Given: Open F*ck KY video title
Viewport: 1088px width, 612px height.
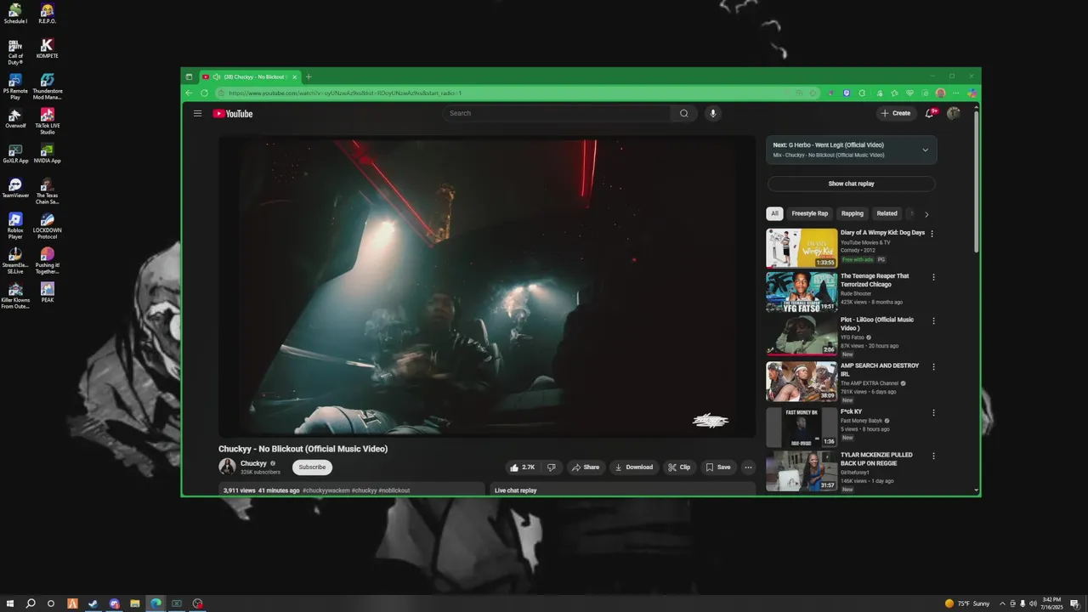Looking at the screenshot, I should [851, 411].
